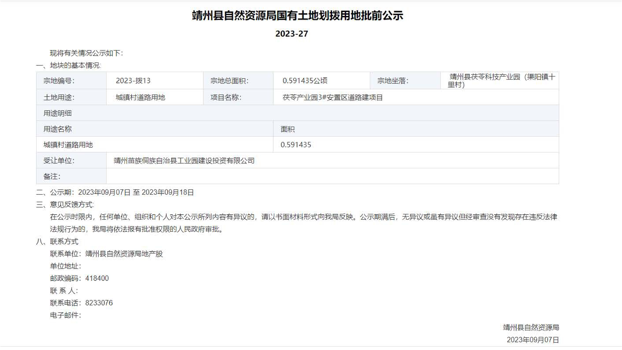The image size is (622, 350).
Task: Select the page title 靖州县自然资源局国有土地划拨用地批前公示
Action: 297,15
